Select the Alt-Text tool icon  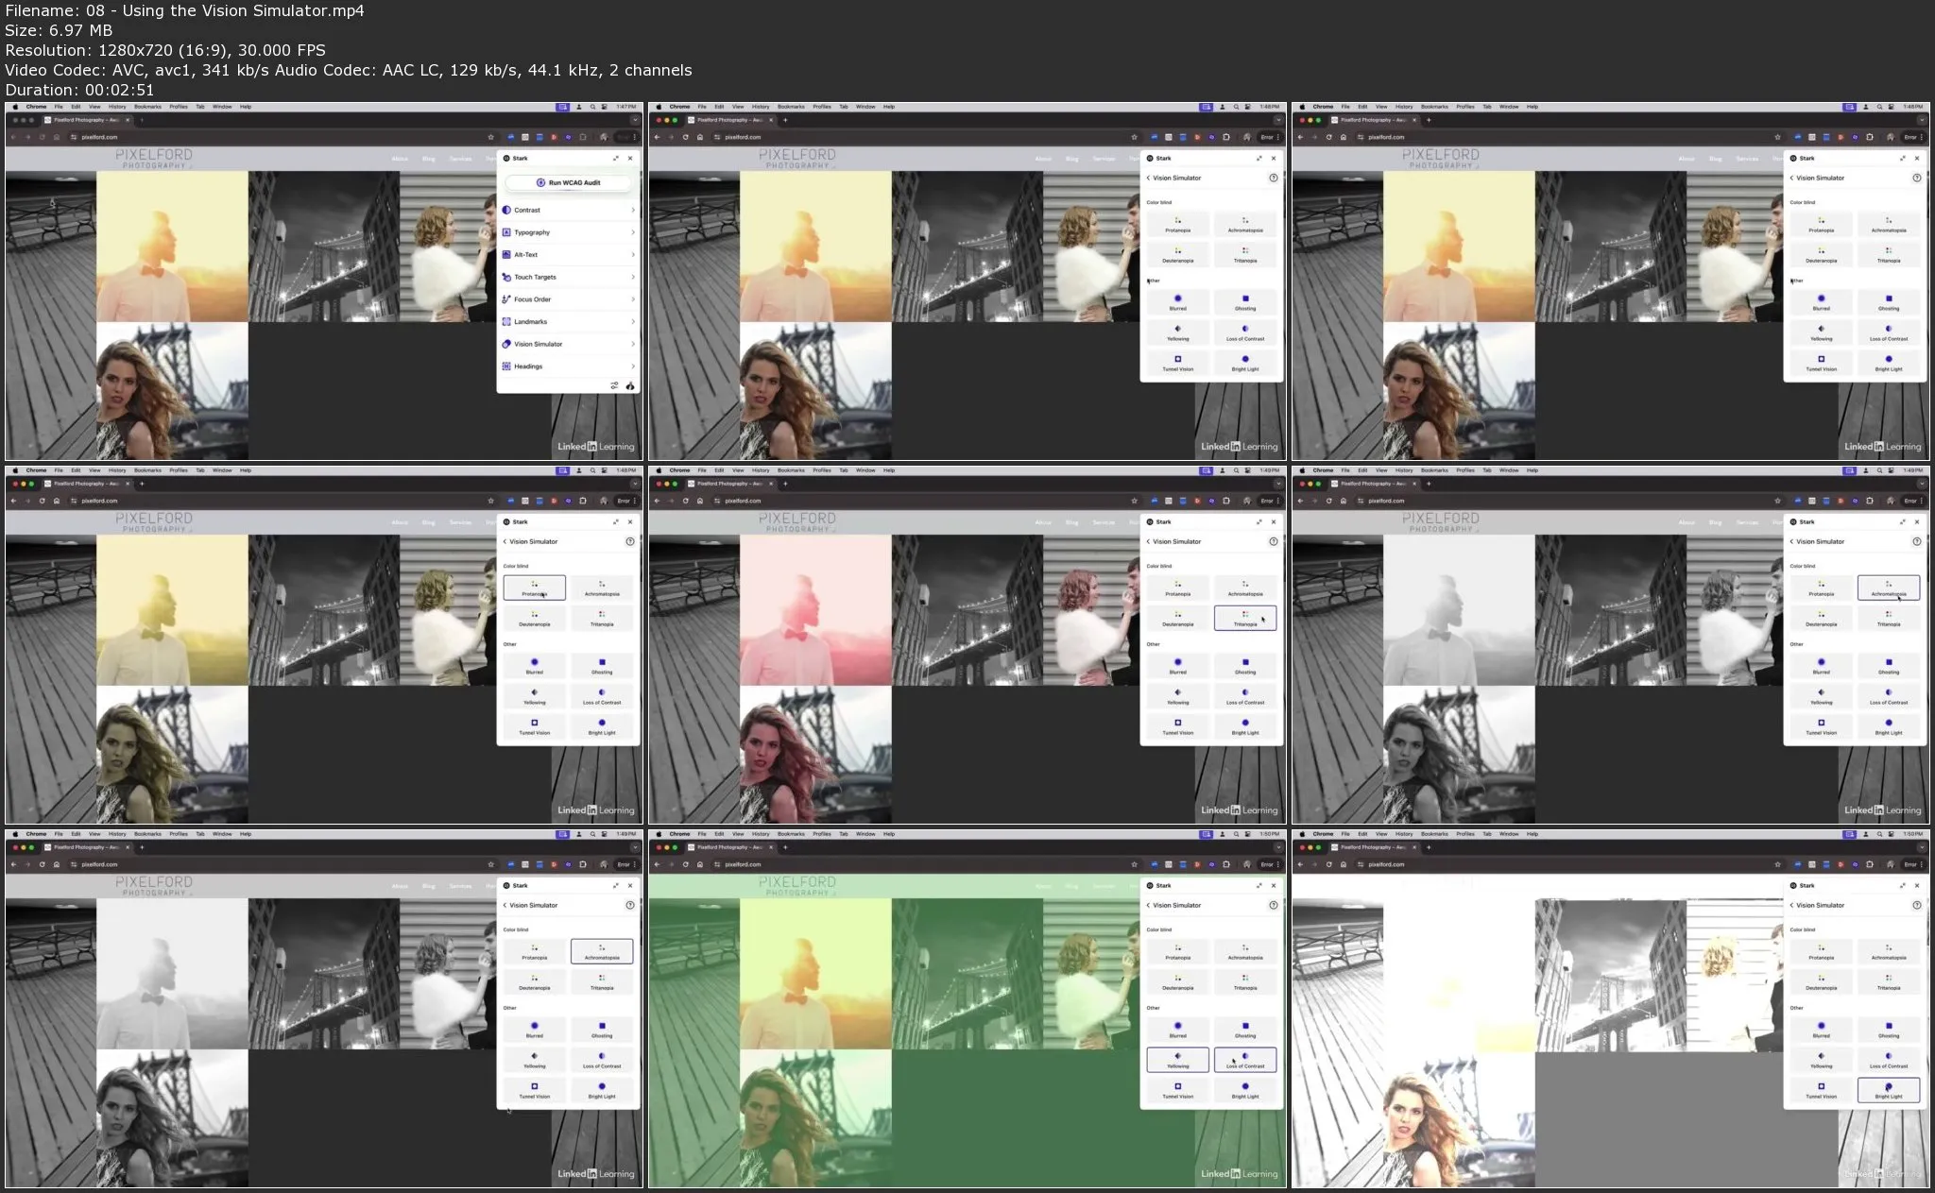click(x=506, y=255)
